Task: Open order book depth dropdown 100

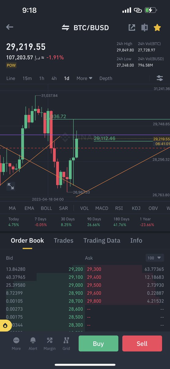Action: pos(155,258)
